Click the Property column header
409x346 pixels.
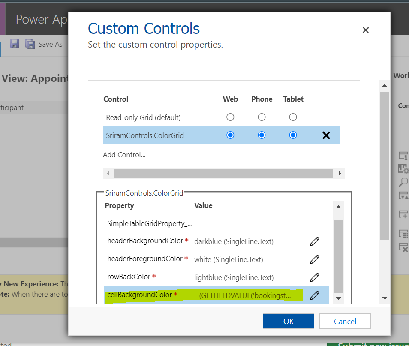click(x=119, y=206)
